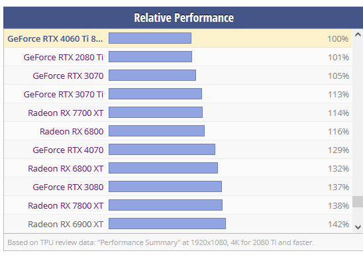Click the 129% value for RTX 4070
The image size is (363, 255).
coord(338,150)
